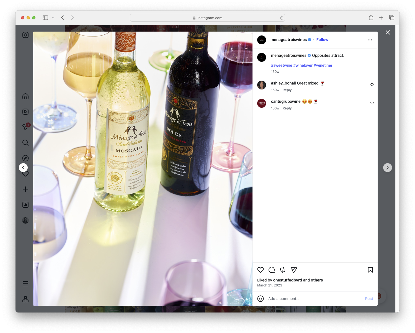Click the March 21, 2023 post date
The height and width of the screenshot is (333, 415).
pyautogui.click(x=270, y=285)
